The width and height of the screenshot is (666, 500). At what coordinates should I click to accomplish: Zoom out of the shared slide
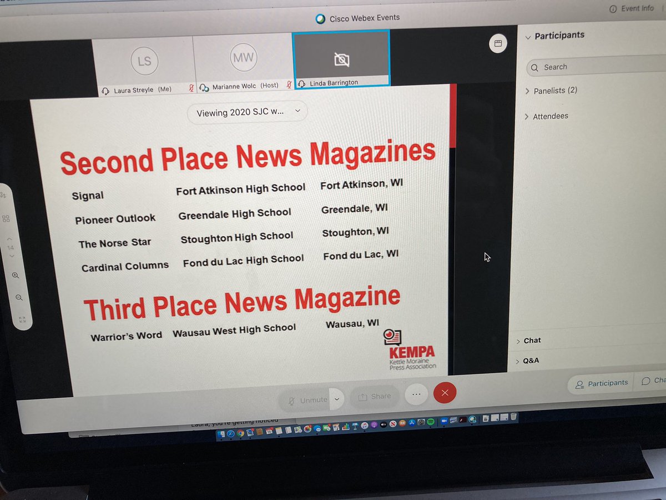18,298
